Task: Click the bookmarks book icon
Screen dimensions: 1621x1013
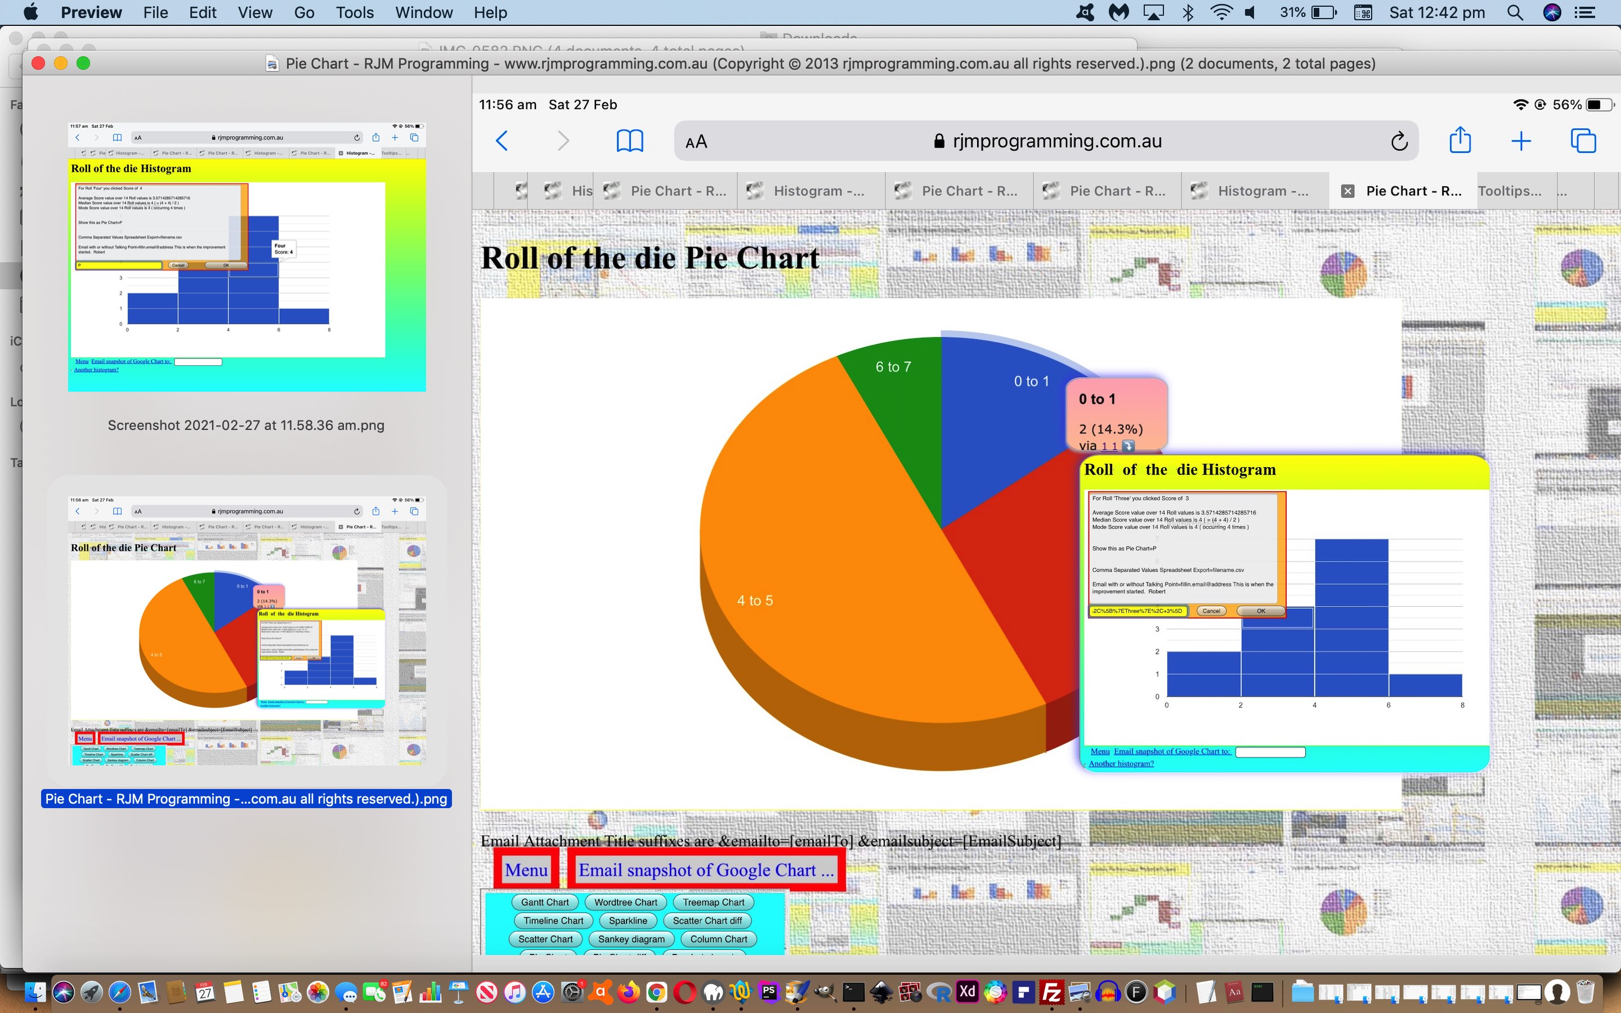Action: [629, 141]
